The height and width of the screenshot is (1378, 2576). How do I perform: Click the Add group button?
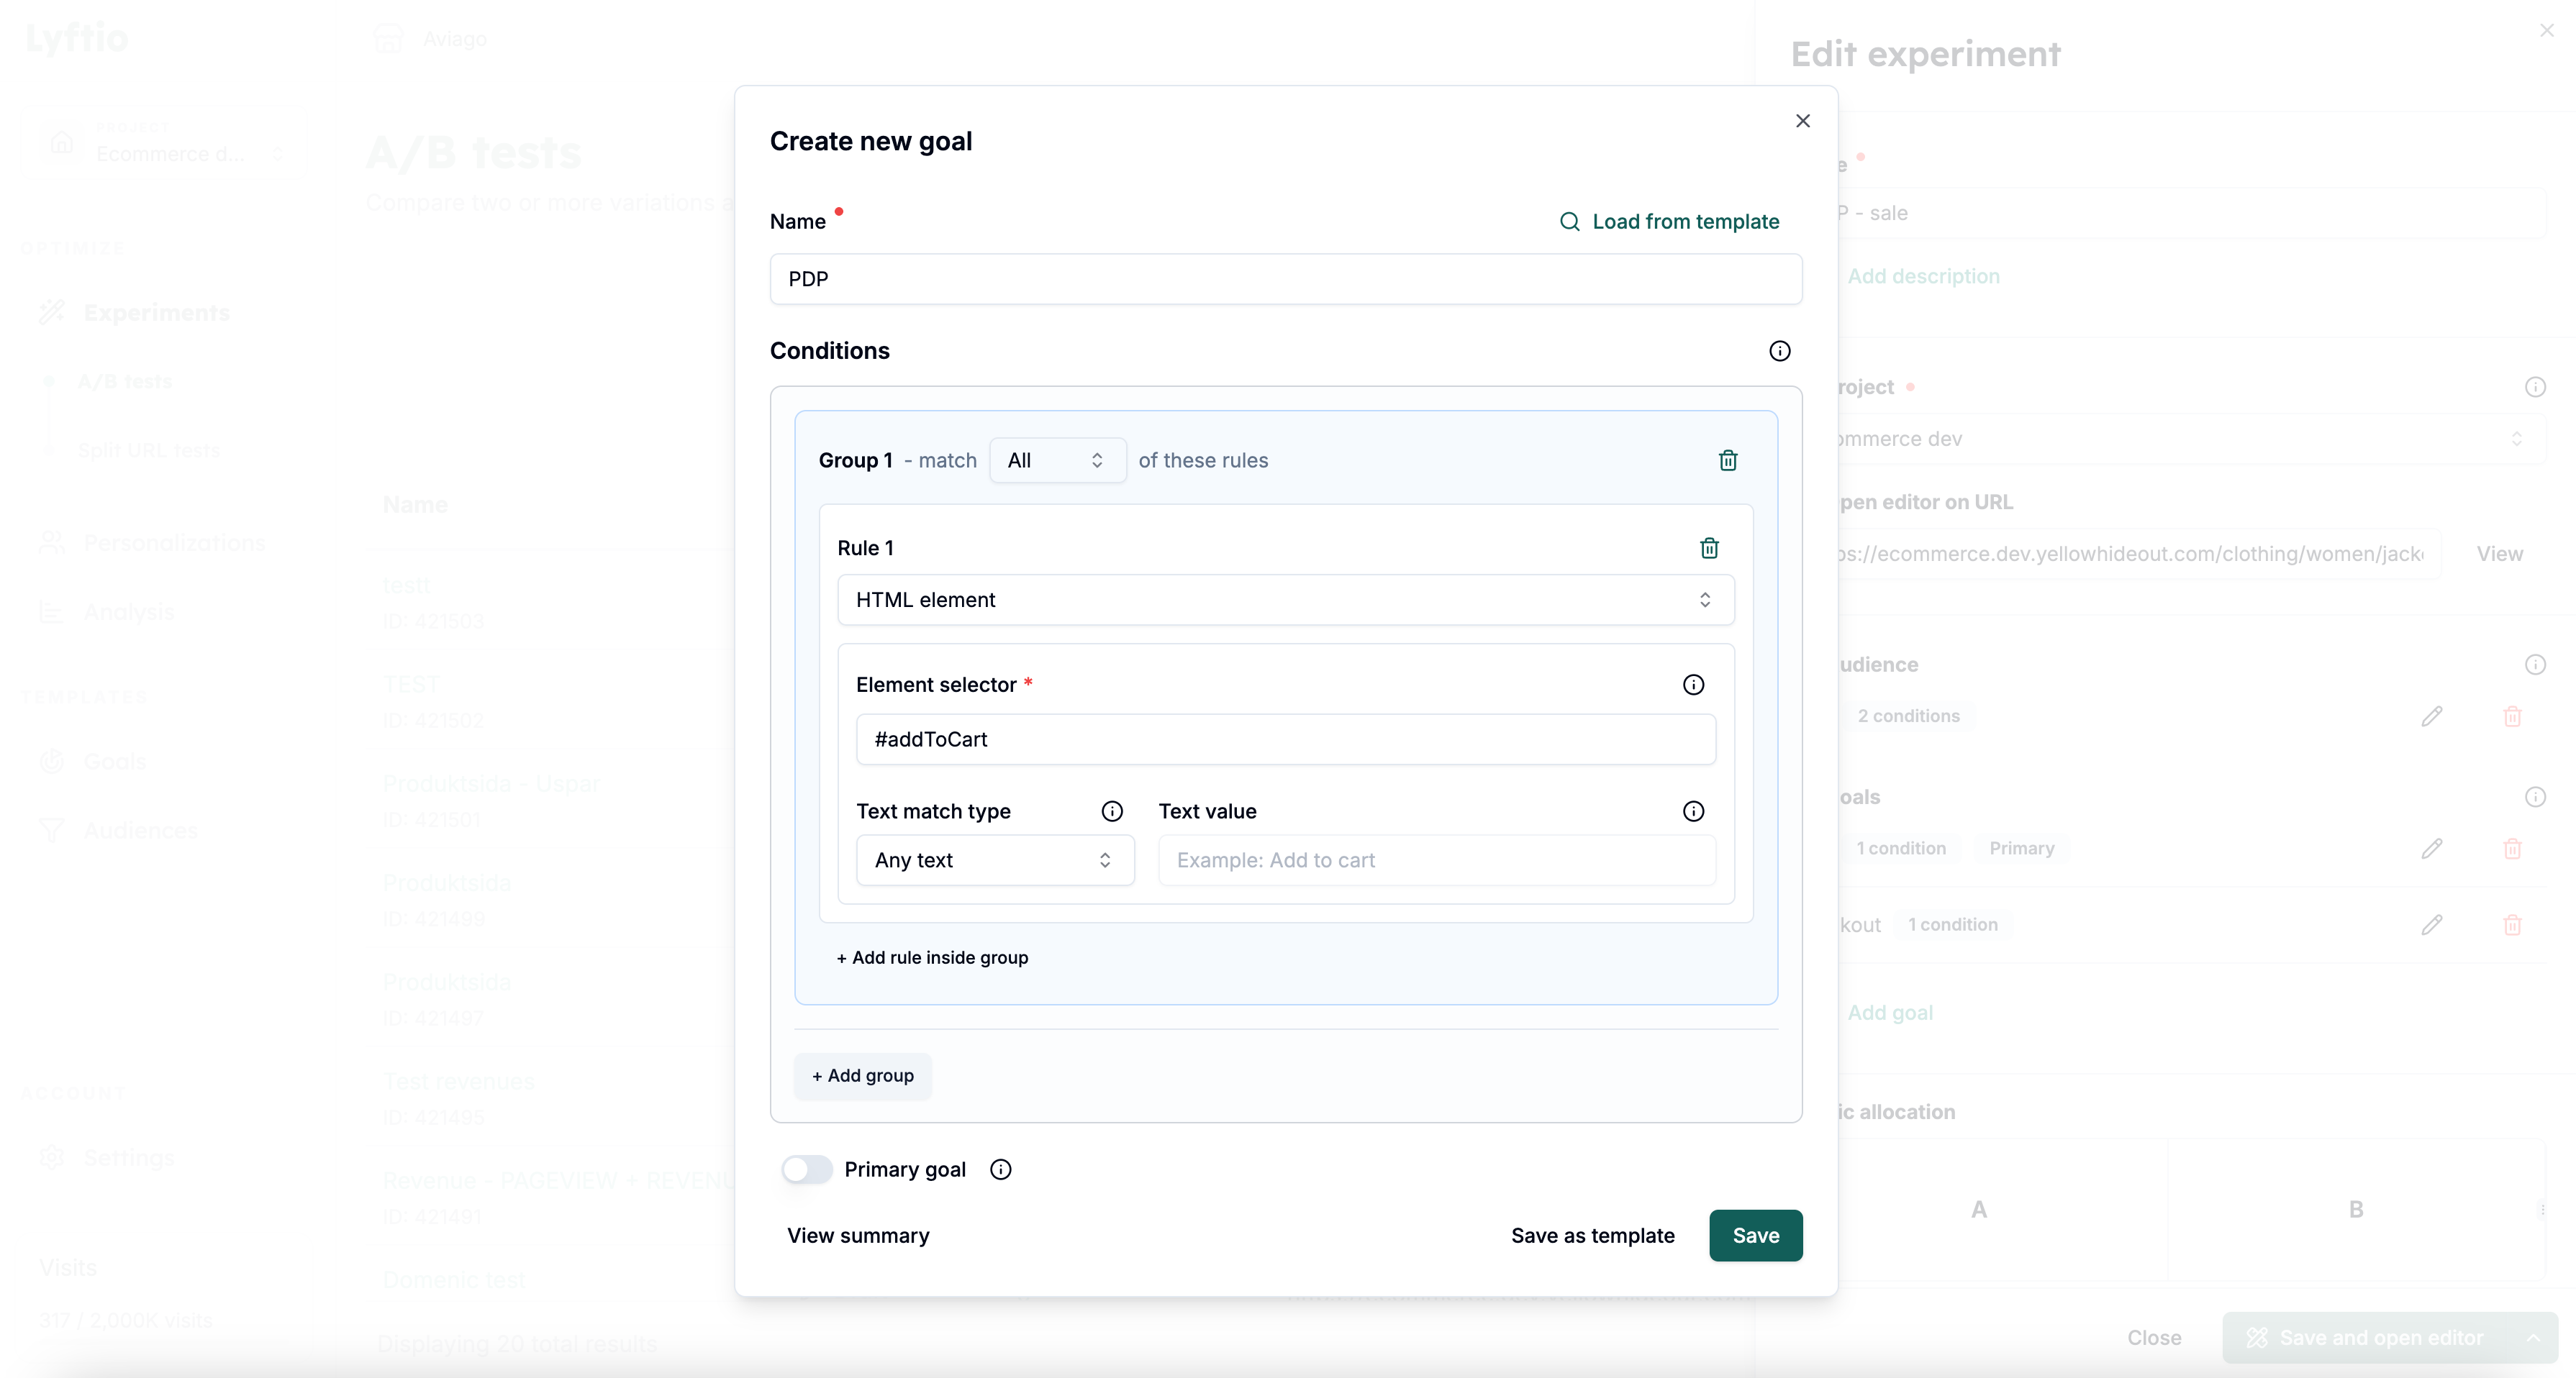862,1076
